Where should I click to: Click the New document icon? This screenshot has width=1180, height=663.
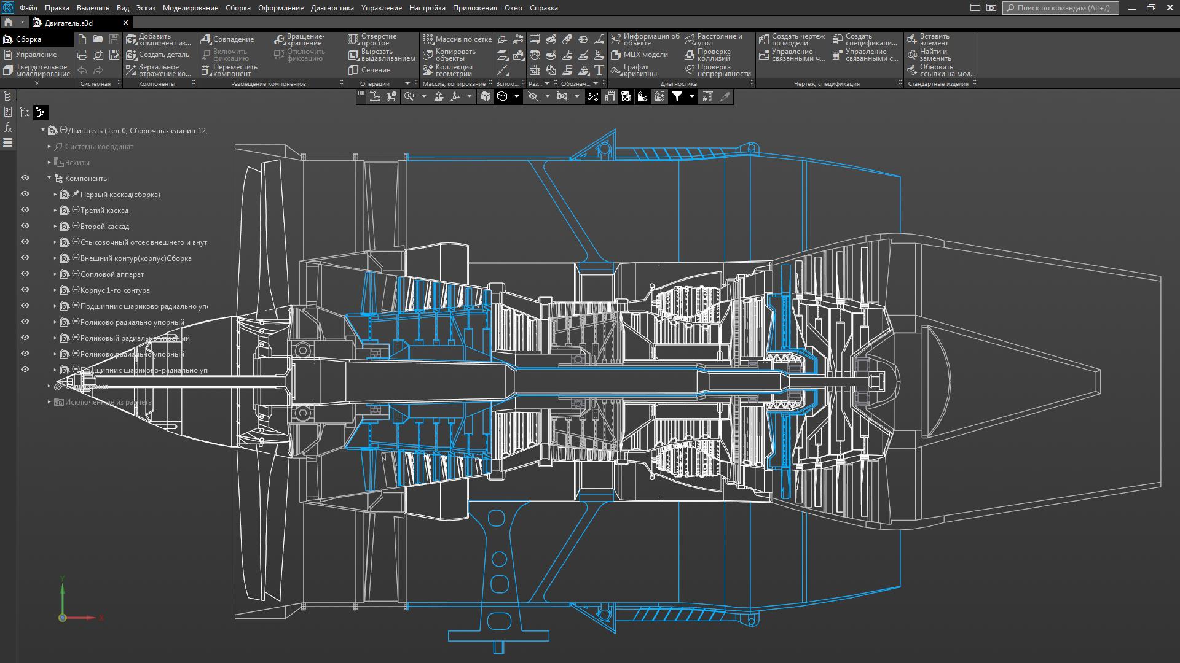click(82, 39)
